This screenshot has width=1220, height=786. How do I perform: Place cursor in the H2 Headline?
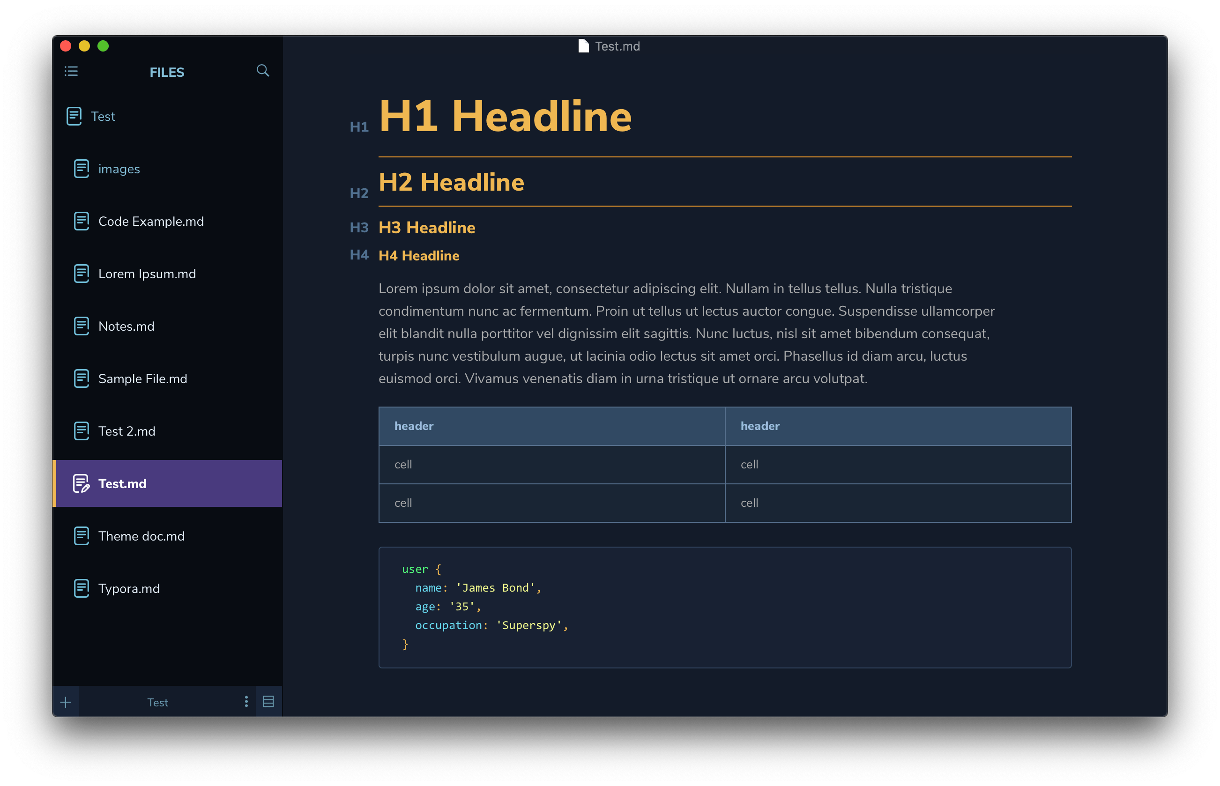(452, 182)
